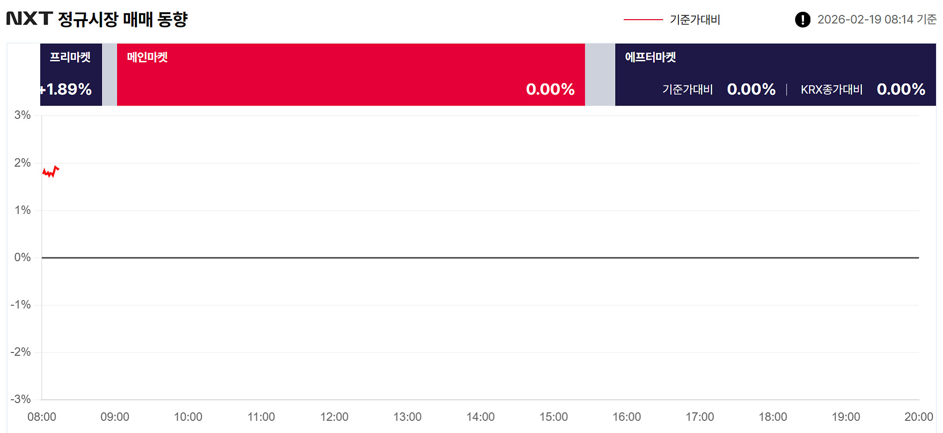Click the NXT logo in the title
The image size is (943, 433).
point(29,19)
